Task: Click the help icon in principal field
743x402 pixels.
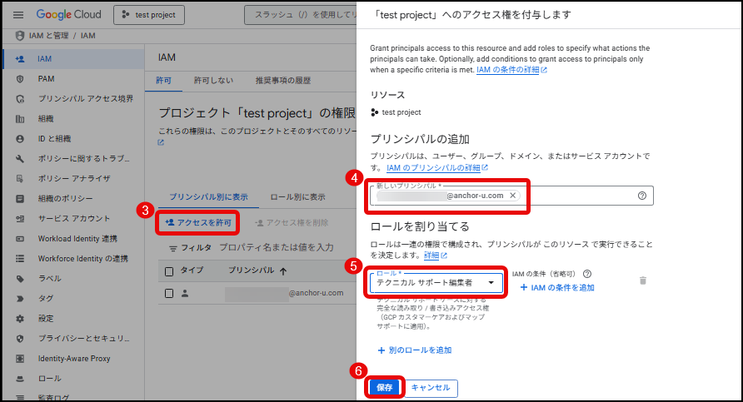Action: [x=641, y=196]
